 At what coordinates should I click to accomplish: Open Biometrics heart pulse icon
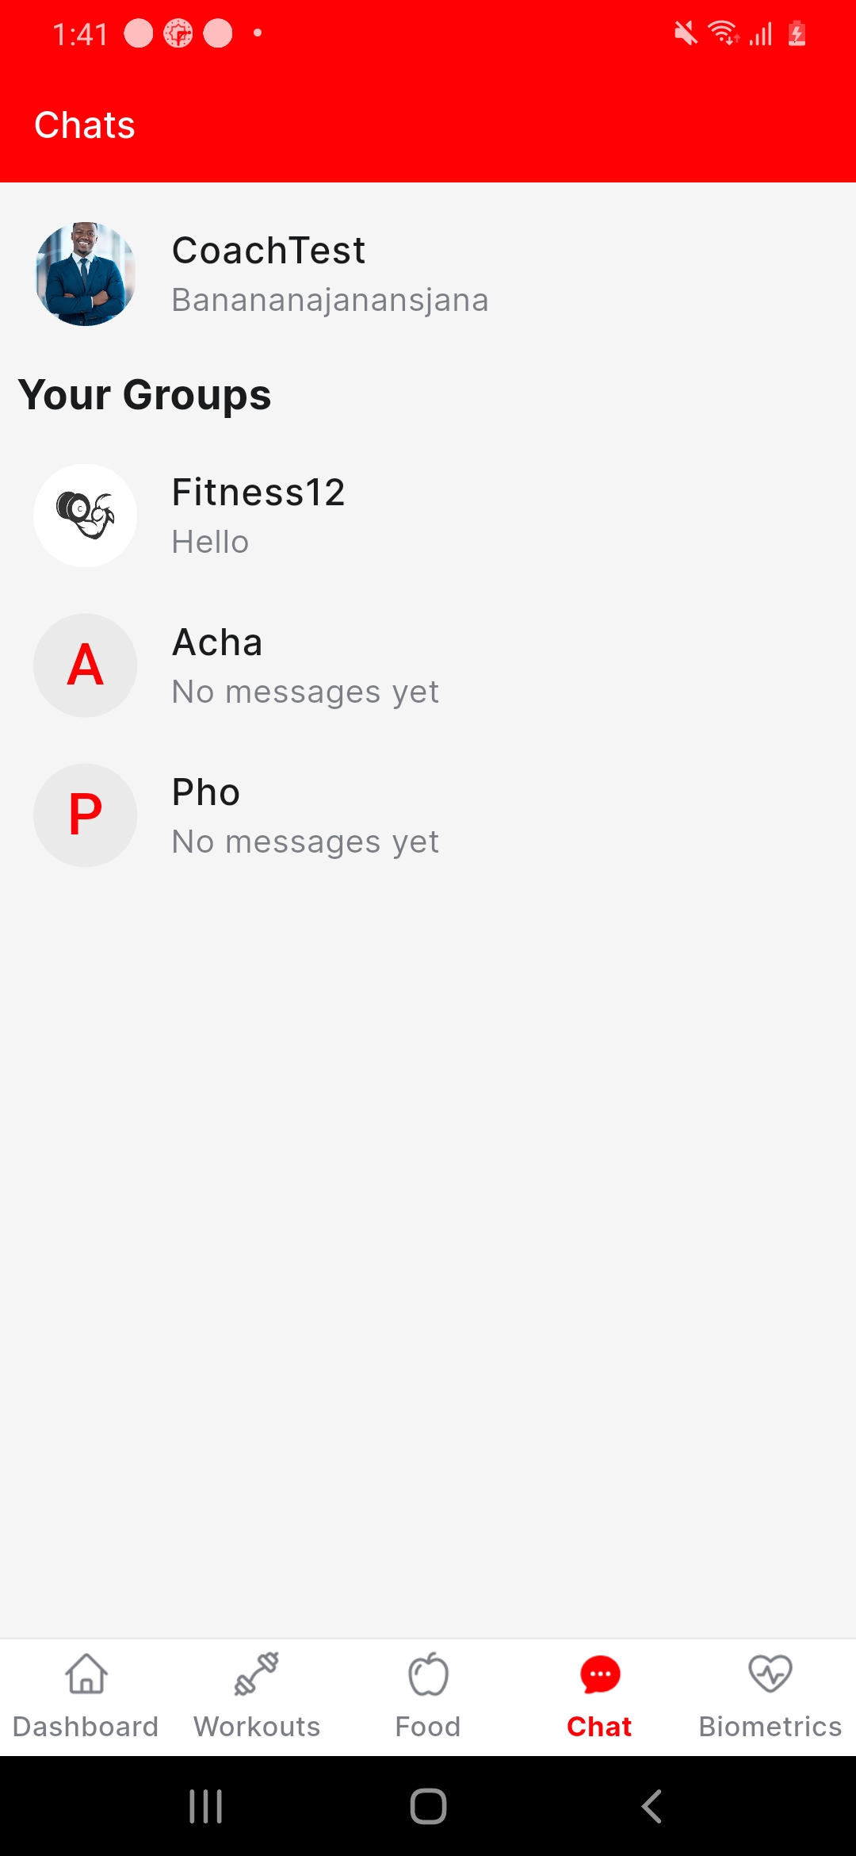(770, 1674)
